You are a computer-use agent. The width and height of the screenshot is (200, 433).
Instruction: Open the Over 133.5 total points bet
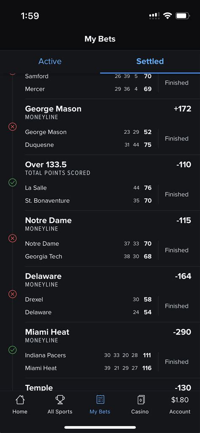pyautogui.click(x=46, y=165)
